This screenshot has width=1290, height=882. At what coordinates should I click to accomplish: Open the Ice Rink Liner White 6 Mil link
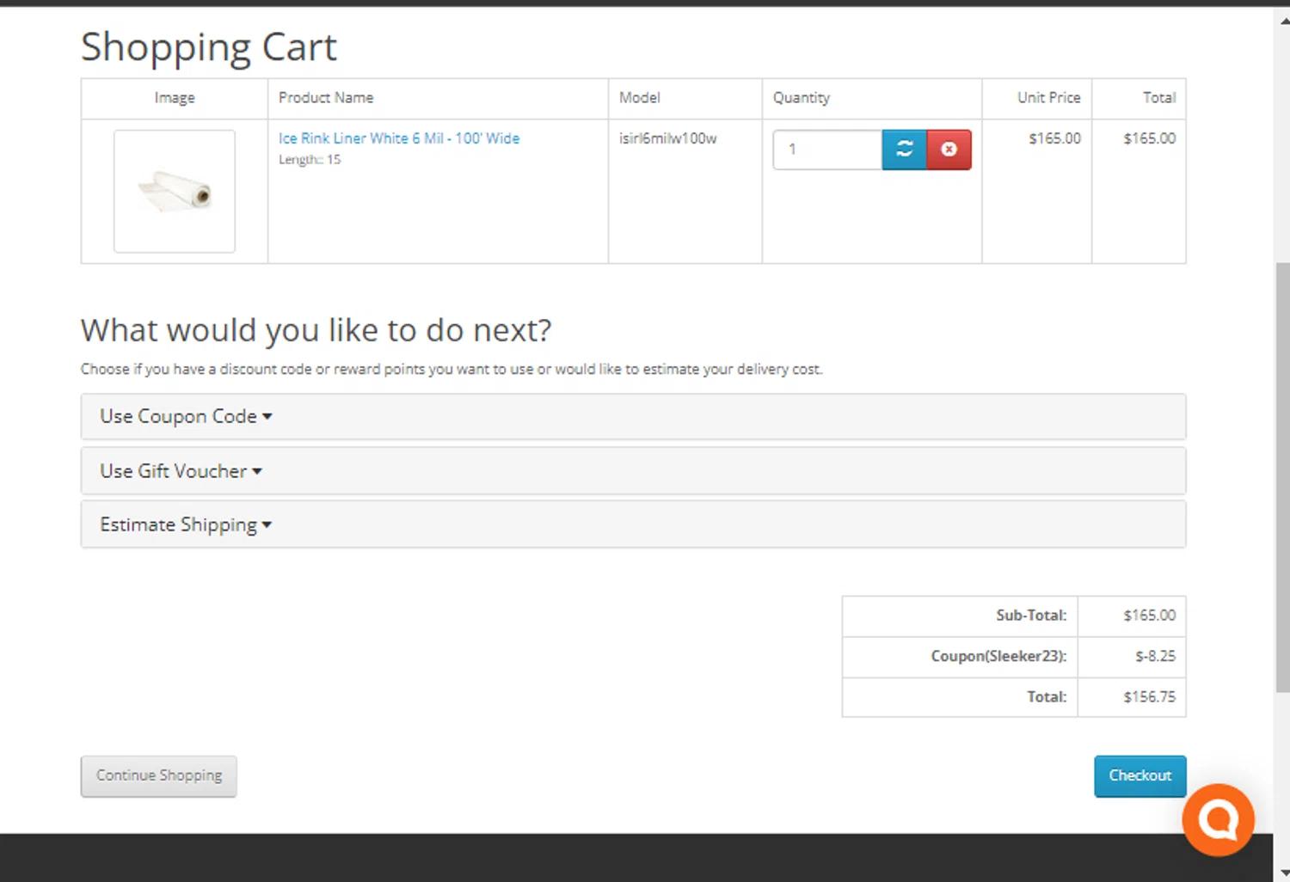[x=398, y=138]
